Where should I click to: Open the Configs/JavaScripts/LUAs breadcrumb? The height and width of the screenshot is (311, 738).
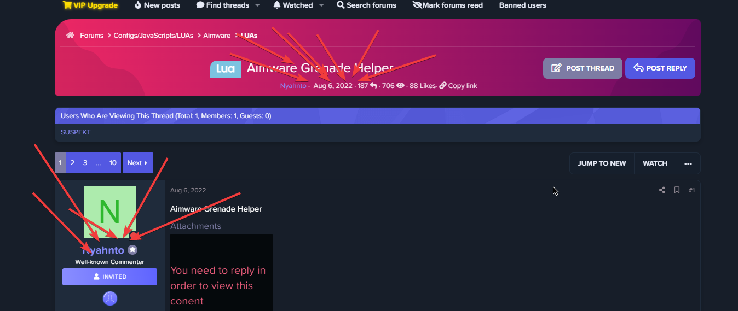pos(153,35)
